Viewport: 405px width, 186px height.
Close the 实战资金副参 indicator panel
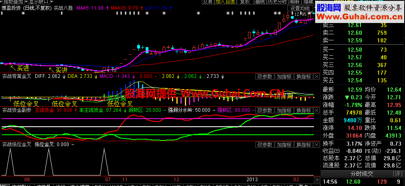pyautogui.click(x=317, y=110)
